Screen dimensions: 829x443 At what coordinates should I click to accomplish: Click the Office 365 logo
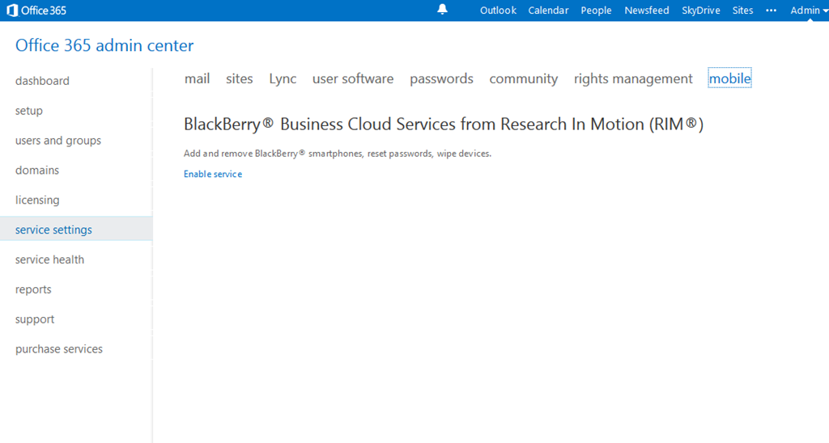tap(36, 11)
